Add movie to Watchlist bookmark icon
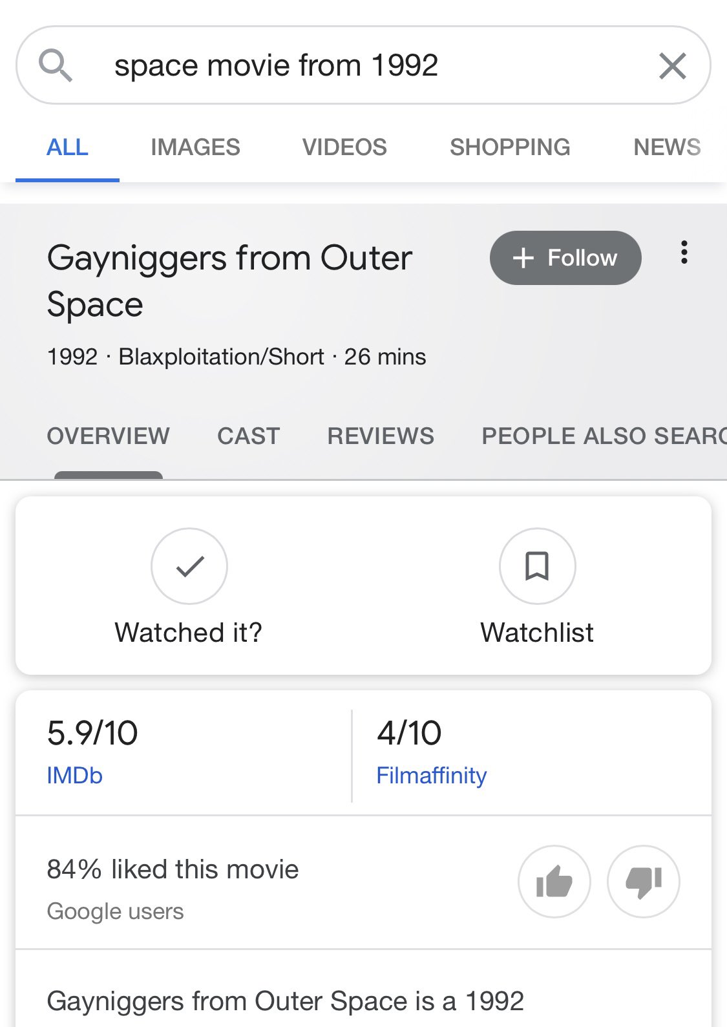Screen dimensions: 727x1027 537,566
